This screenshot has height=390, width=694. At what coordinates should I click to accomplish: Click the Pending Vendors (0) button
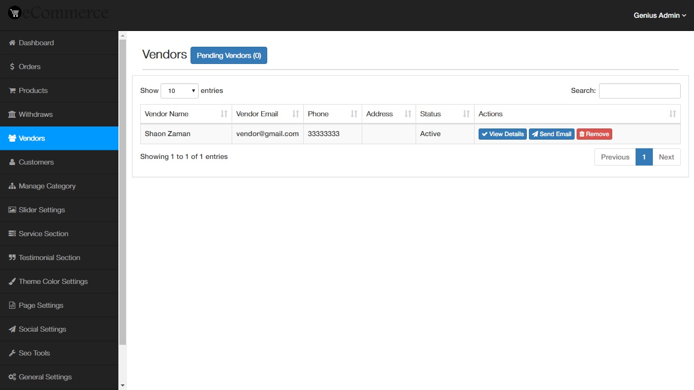(229, 55)
